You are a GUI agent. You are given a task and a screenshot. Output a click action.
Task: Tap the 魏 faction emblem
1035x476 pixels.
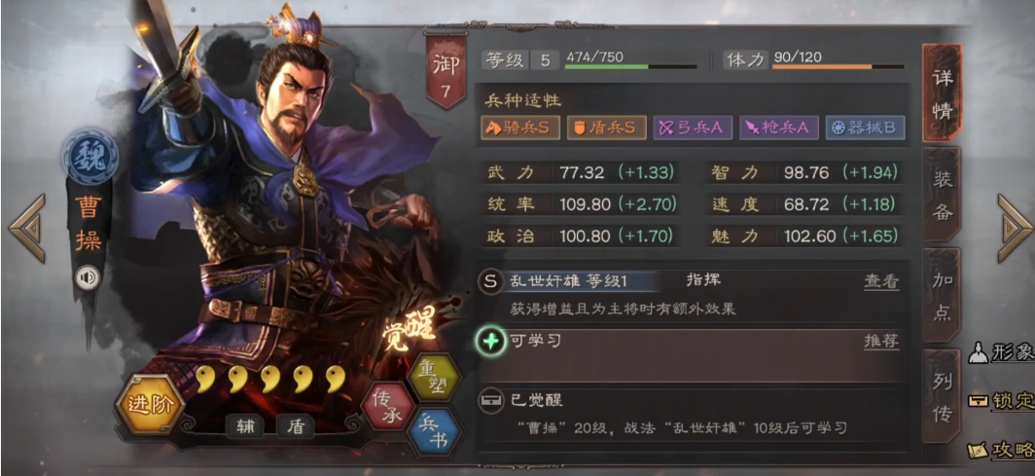[x=90, y=158]
